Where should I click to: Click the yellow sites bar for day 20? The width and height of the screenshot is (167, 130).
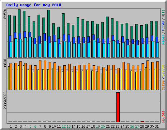[x=102, y=81]
